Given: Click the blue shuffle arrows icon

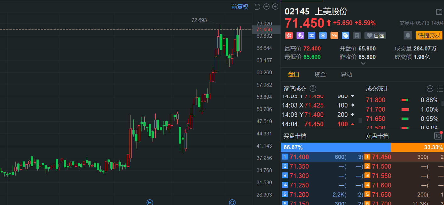Looking at the screenshot, I should 312,35.
